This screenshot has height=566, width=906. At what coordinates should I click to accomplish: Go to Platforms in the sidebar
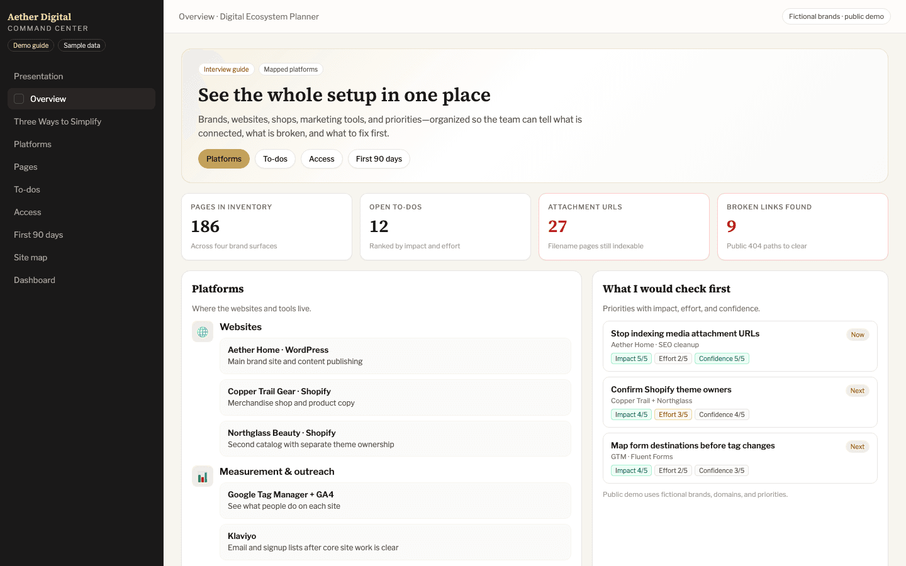pos(81,144)
